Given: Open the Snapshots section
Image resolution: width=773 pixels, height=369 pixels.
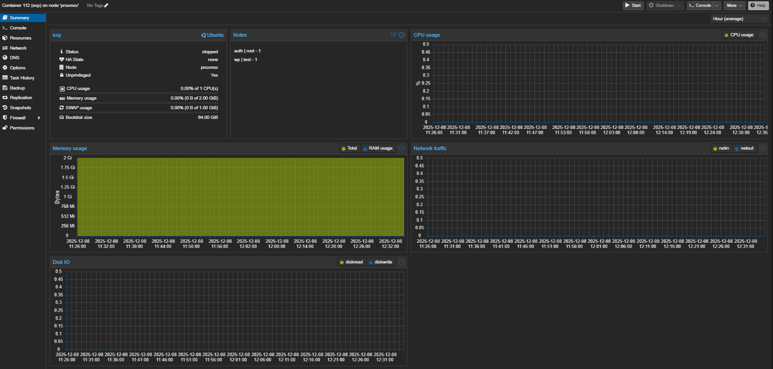Looking at the screenshot, I should (x=21, y=108).
